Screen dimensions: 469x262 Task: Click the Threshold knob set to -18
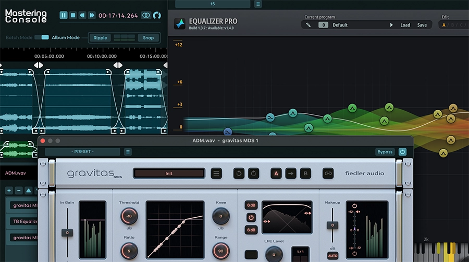(x=128, y=215)
